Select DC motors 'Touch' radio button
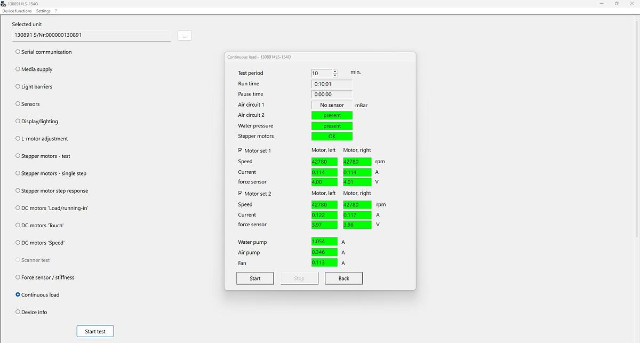 [x=18, y=225]
